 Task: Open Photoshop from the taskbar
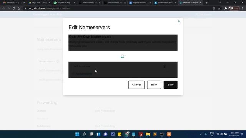click(113, 134)
